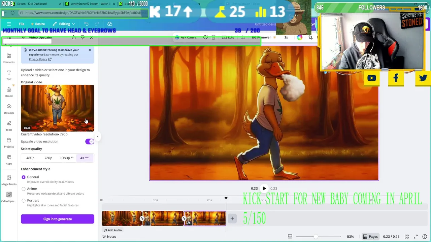Reload the browser page
The width and height of the screenshot is (431, 242).
tap(12, 13)
